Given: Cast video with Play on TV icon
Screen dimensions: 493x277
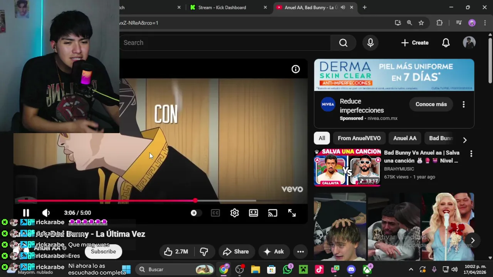Looking at the screenshot, I should [x=273, y=213].
